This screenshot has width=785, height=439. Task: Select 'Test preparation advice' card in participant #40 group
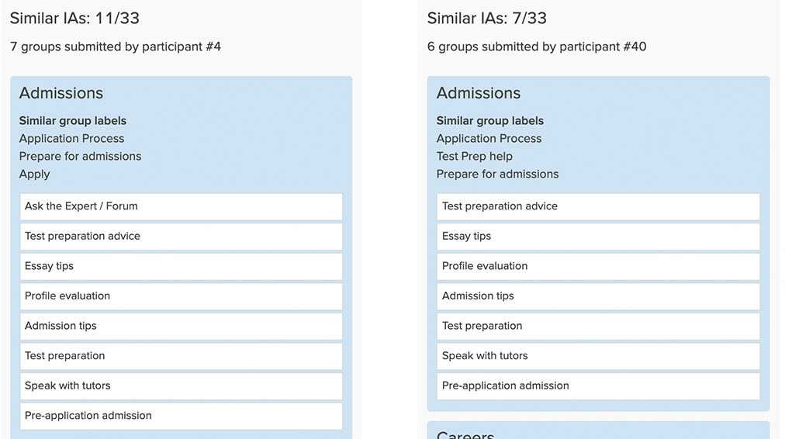pos(598,207)
